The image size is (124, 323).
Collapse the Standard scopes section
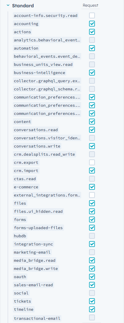(8, 6)
